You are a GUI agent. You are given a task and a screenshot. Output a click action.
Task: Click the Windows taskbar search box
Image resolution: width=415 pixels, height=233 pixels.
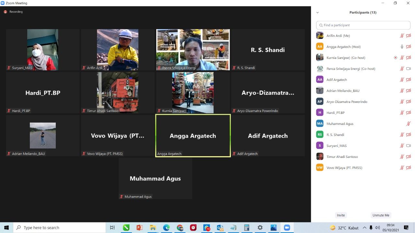[x=59, y=227]
